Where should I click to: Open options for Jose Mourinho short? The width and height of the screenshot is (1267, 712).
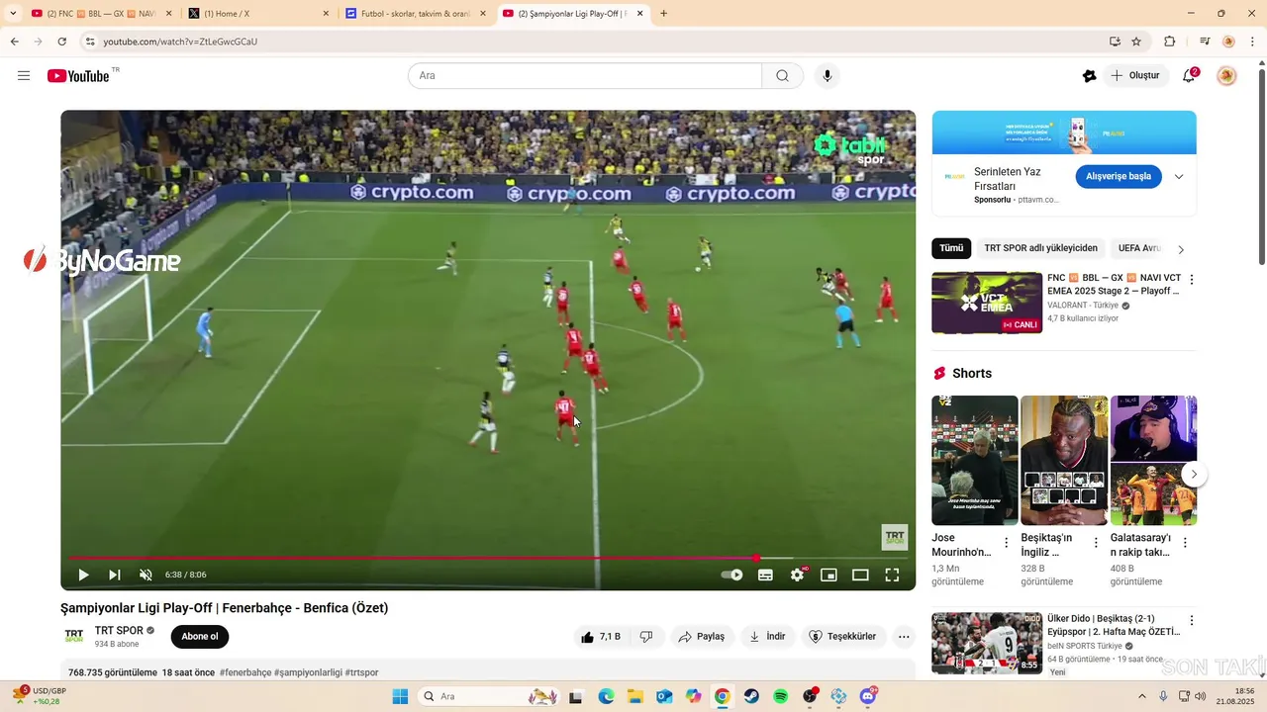point(1007,543)
